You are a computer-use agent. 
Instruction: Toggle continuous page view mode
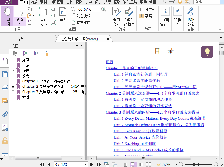(x=133, y=165)
